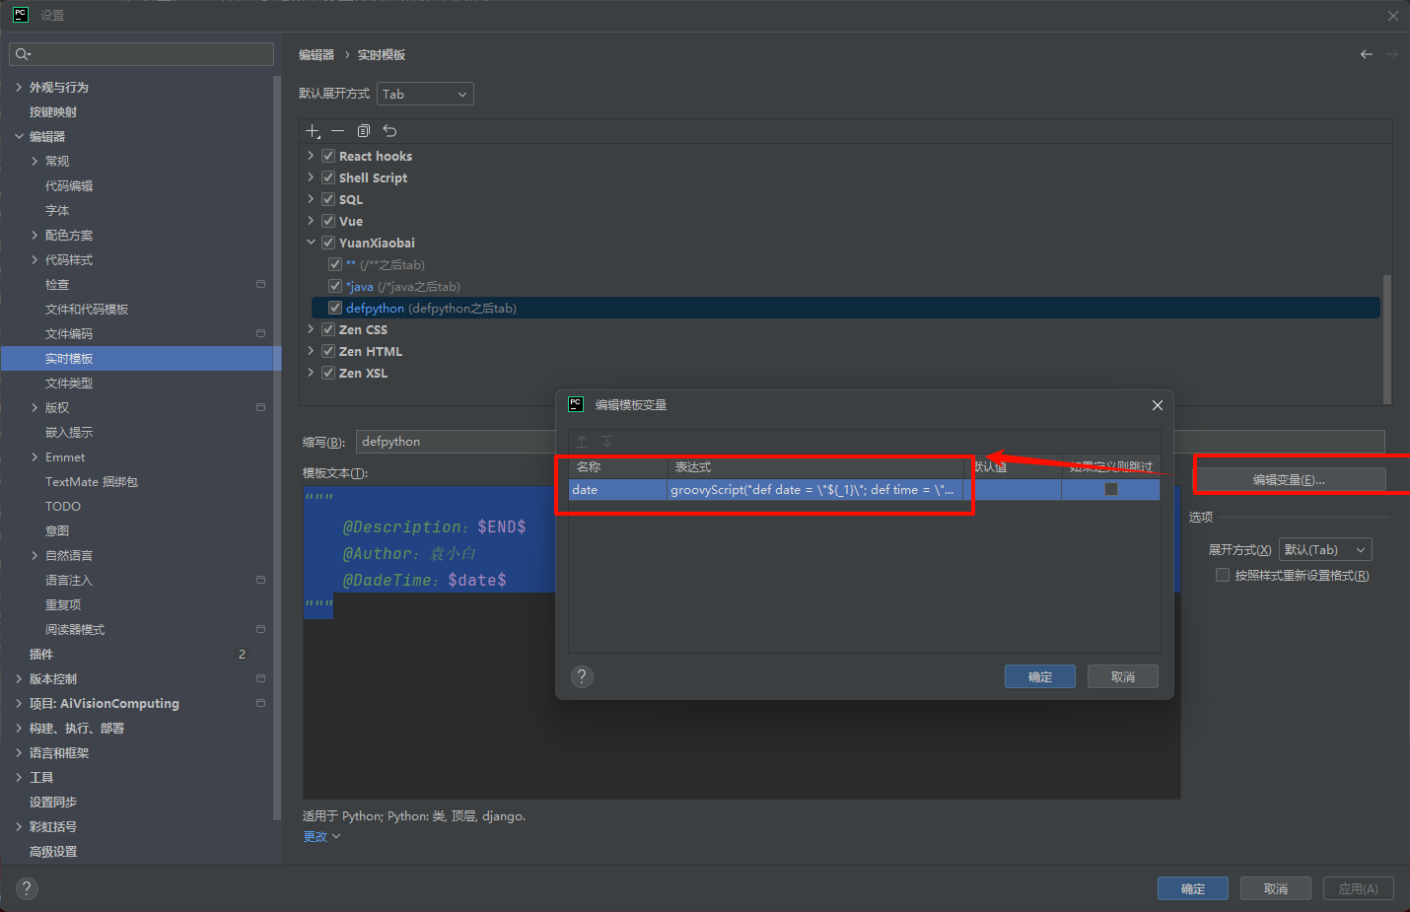1410x912 pixels.
Task: Open 按键映射 settings page
Action: tap(53, 111)
